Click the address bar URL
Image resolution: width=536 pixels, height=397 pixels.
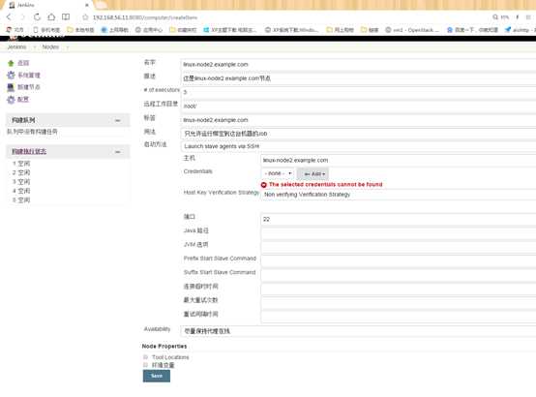145,17
